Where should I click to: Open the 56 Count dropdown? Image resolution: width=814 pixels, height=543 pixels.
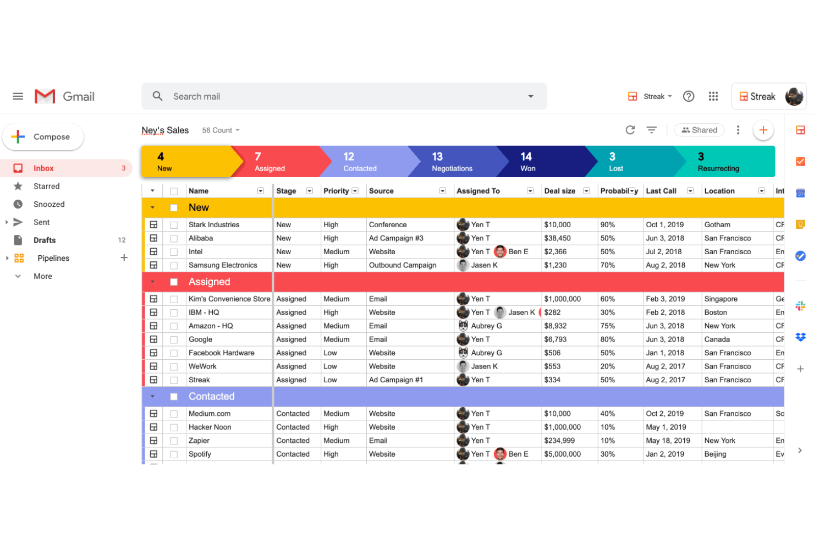(x=220, y=130)
